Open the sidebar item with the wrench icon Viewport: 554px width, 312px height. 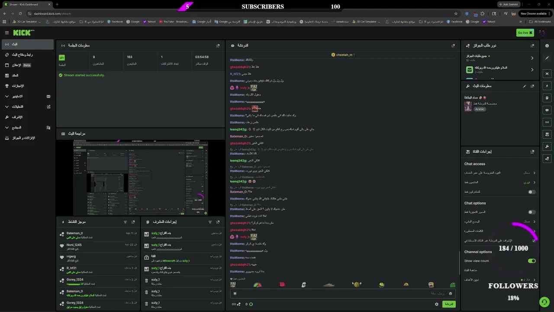(x=28, y=117)
